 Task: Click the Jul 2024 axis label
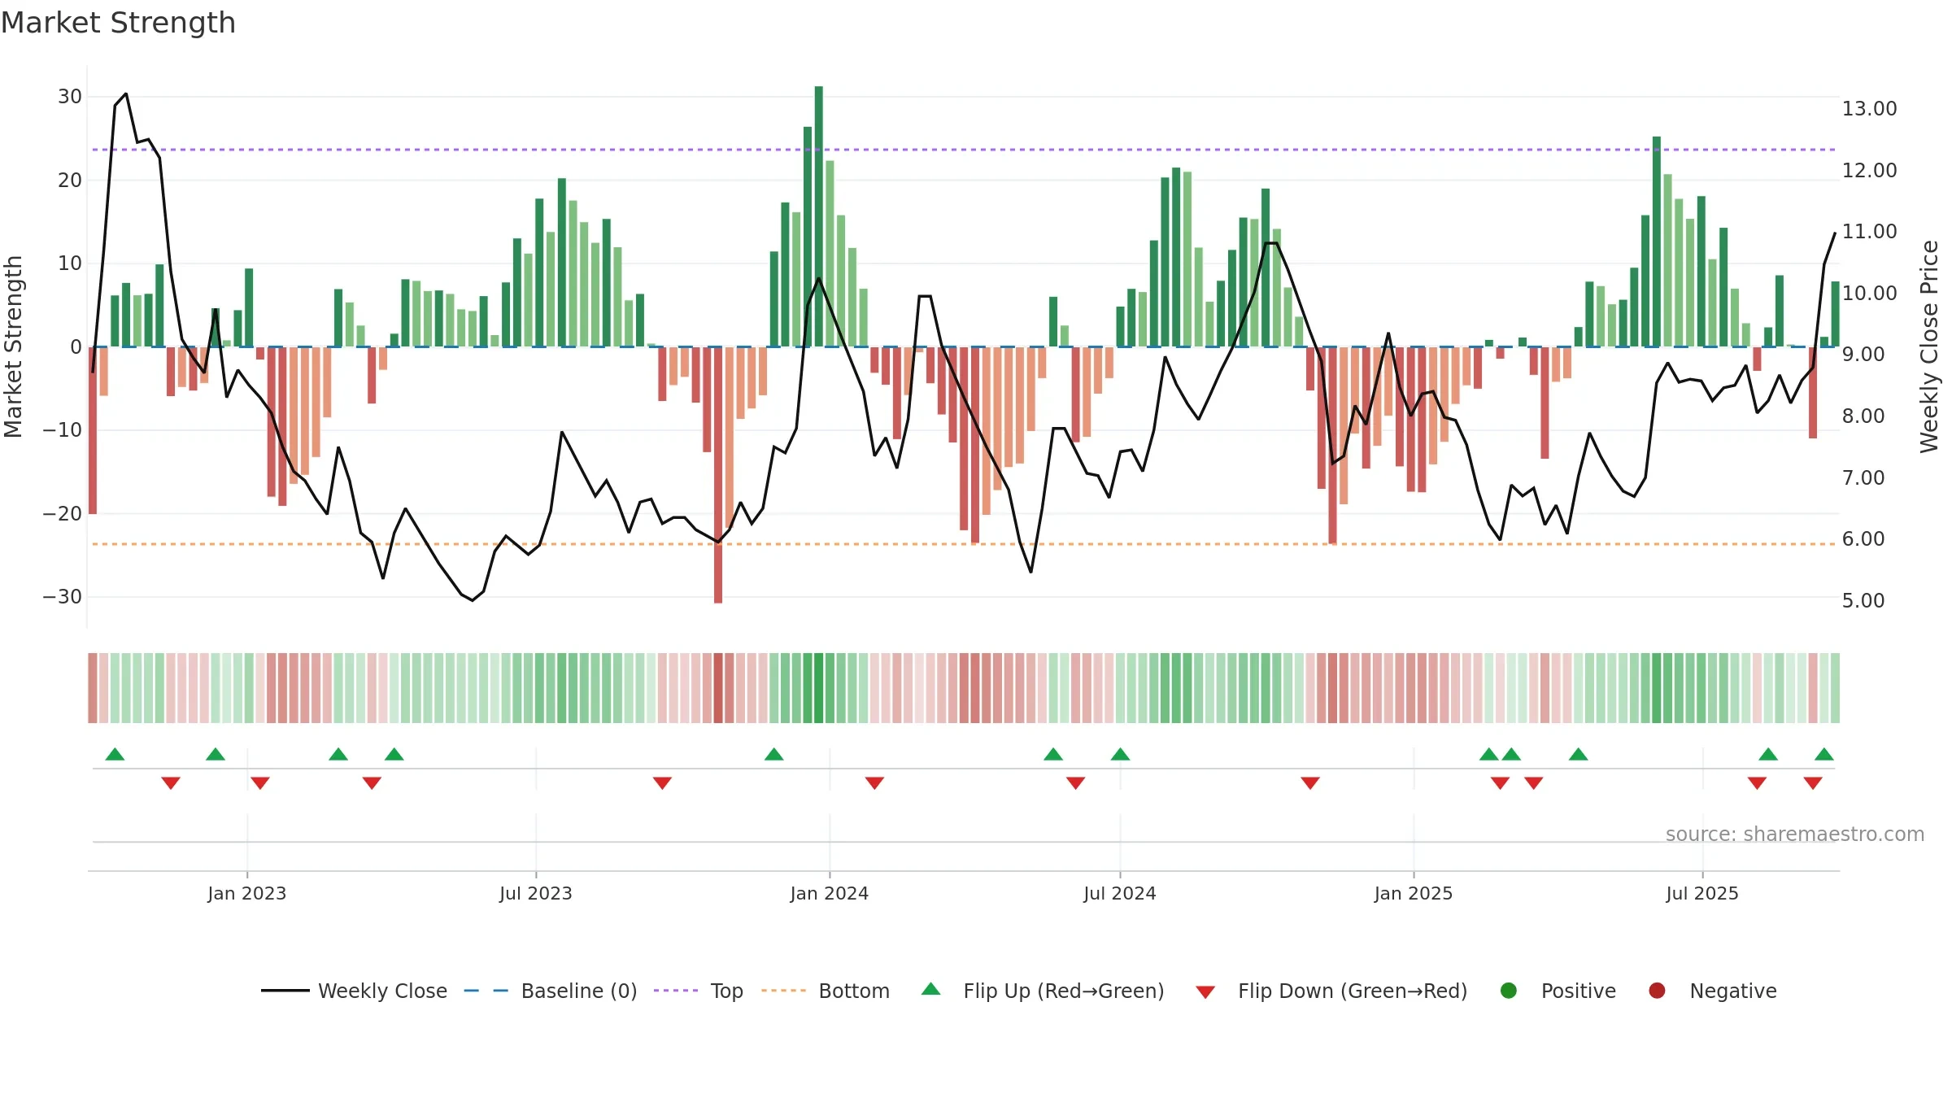click(x=1120, y=893)
